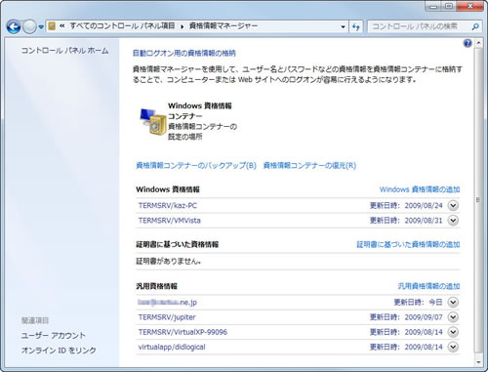Screen dimensions: 488x372
Task: Expand the virtualapp/didlogical row chevron
Action: tap(453, 347)
